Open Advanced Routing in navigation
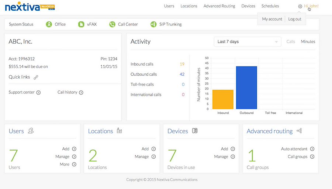Image resolution: width=332 pixels, height=189 pixels. [219, 6]
